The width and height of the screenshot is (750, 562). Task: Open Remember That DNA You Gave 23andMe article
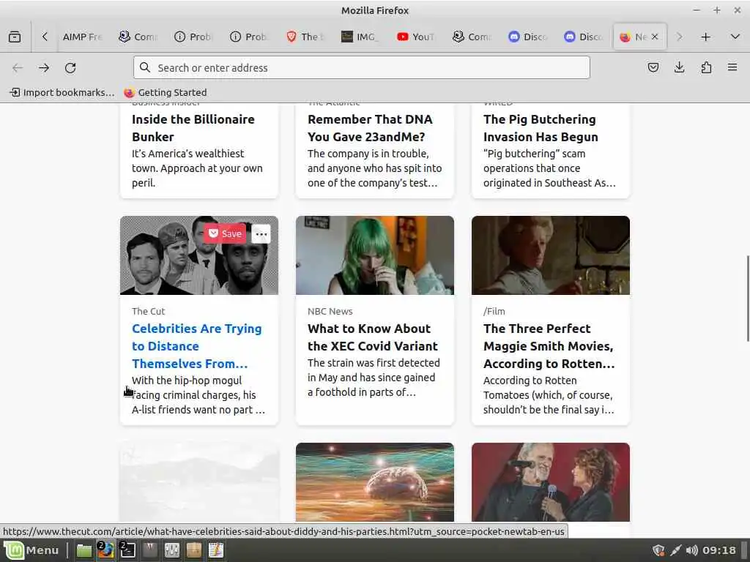370,128
